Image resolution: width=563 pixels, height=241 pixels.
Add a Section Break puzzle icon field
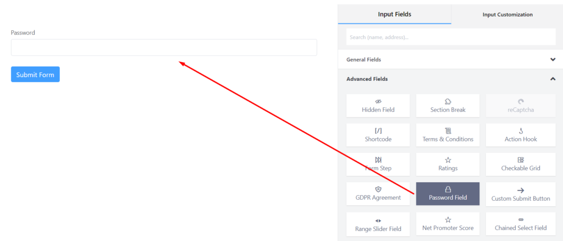click(x=448, y=102)
